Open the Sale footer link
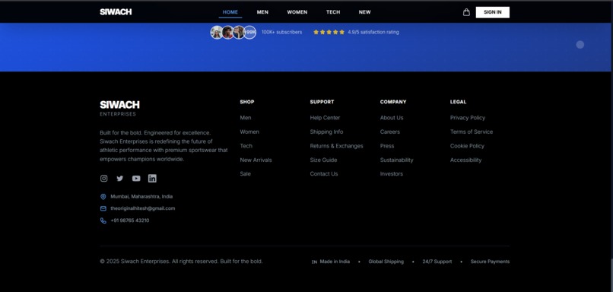 [245, 173]
